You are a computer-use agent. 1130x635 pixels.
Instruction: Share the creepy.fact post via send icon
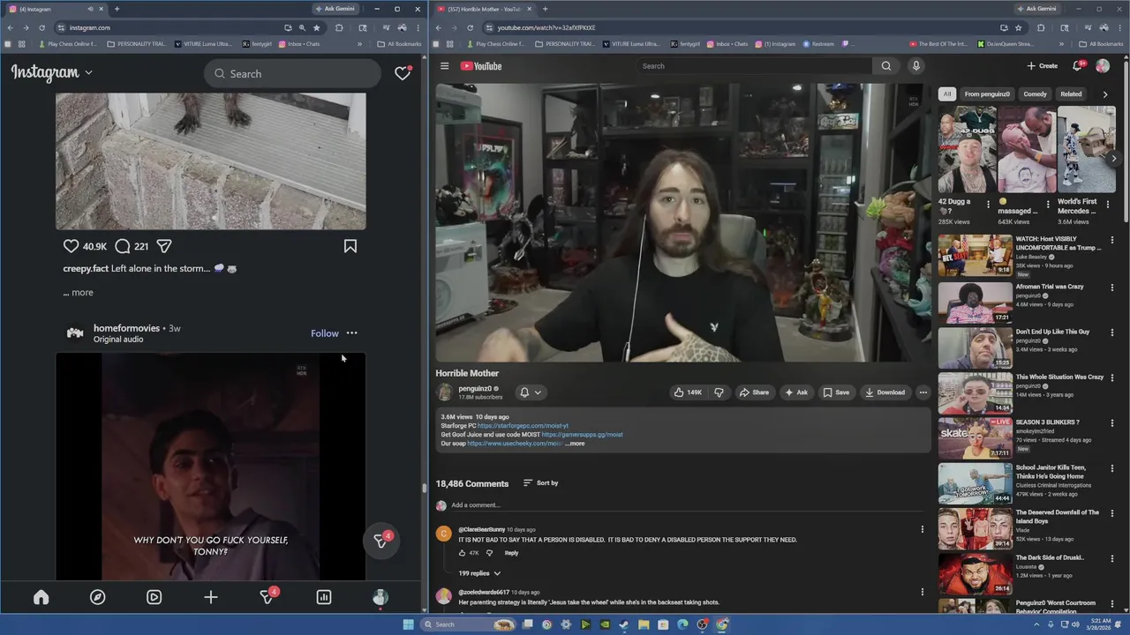pos(164,247)
